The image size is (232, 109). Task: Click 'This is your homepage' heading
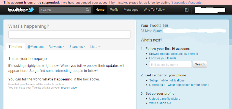click(x=28, y=59)
